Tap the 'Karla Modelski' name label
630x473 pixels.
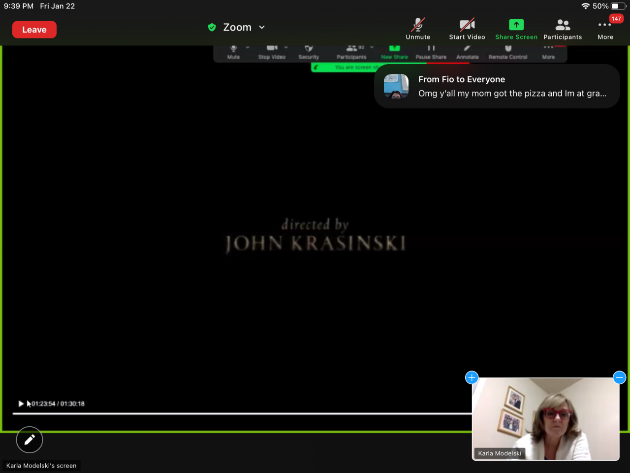click(x=500, y=453)
